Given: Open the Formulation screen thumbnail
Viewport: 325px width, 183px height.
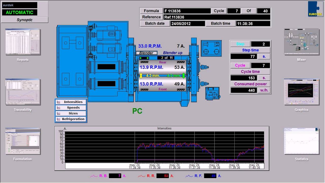Looking at the screenshot, I should (23, 141).
